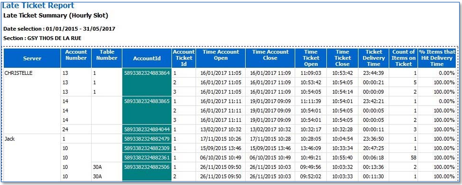This screenshot has height=185, width=462.
Task: Open account ID 5893382324883865
Action: 147,101
